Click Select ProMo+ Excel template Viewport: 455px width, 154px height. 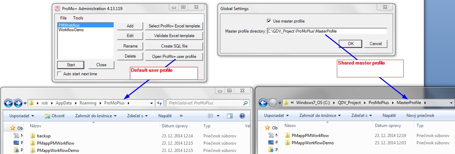[x=174, y=26]
